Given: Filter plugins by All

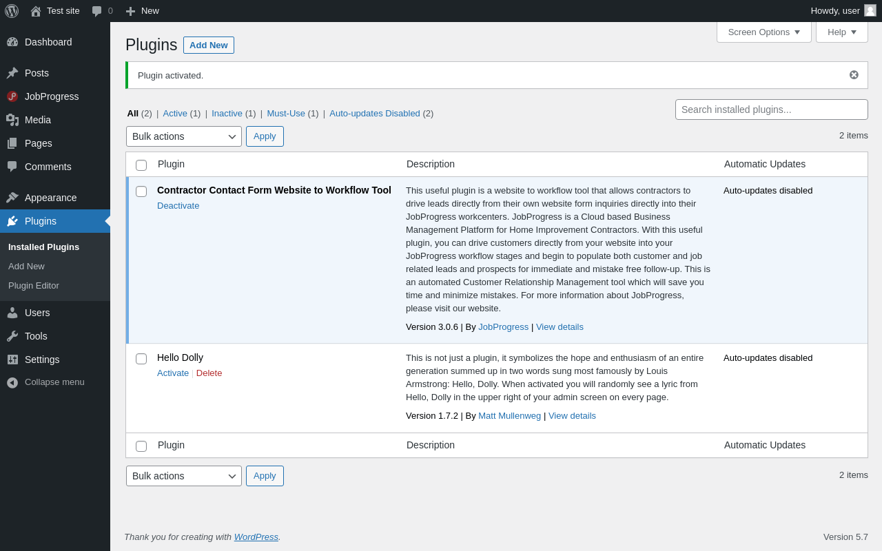Looking at the screenshot, I should pos(133,114).
